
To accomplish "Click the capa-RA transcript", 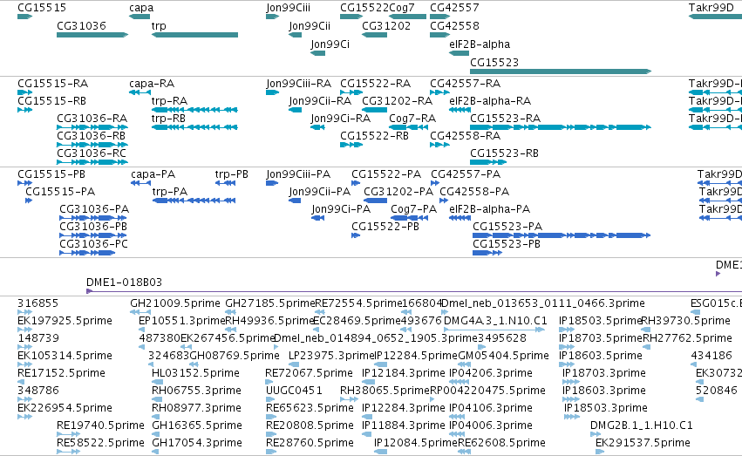I will pyautogui.click(x=140, y=92).
